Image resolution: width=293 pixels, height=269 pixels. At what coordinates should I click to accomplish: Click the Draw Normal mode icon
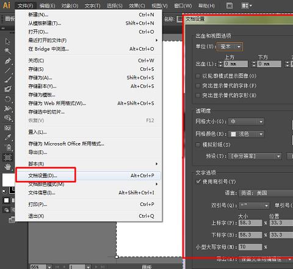[x=6, y=210]
